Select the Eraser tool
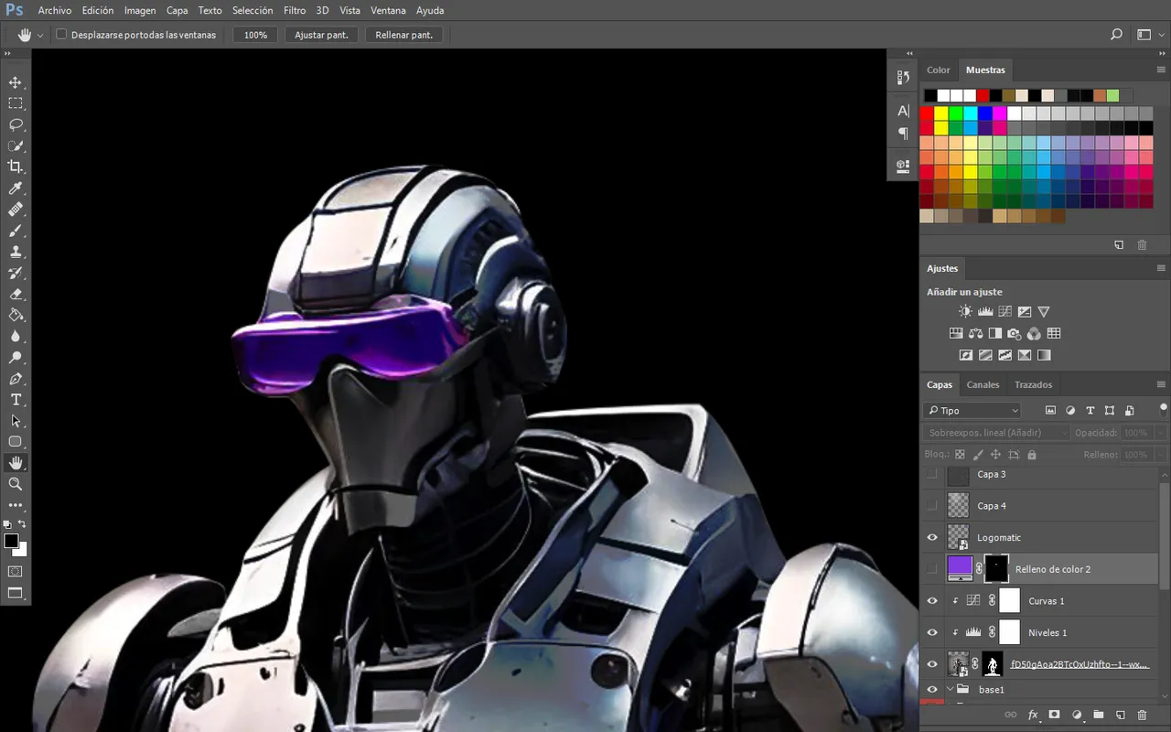The height and width of the screenshot is (732, 1171). tap(16, 294)
